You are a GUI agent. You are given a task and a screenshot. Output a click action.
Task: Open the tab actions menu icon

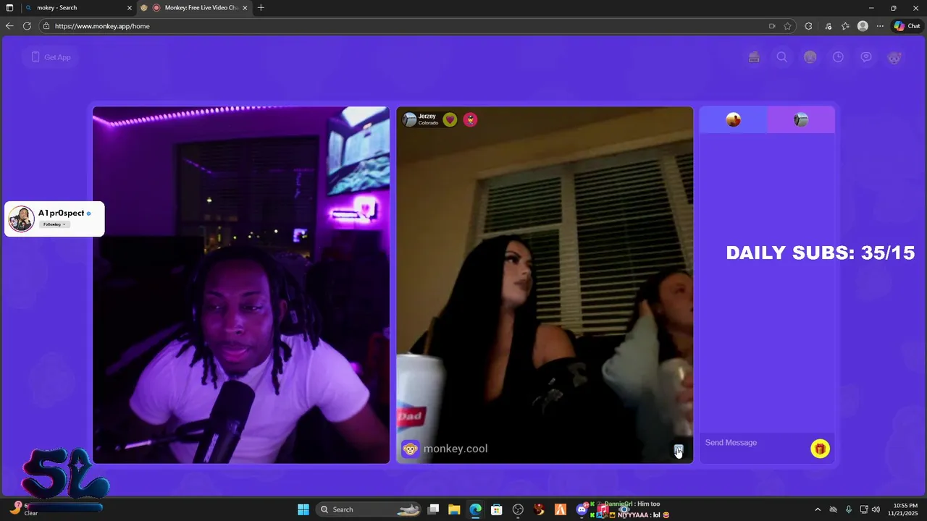click(9, 8)
